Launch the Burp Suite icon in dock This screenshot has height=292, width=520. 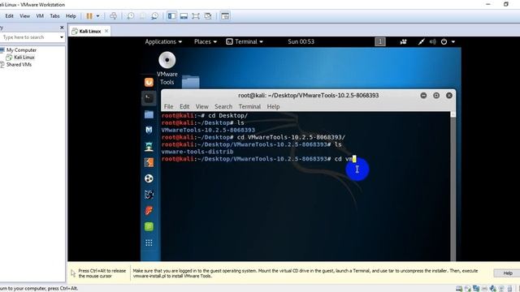pyautogui.click(x=149, y=162)
